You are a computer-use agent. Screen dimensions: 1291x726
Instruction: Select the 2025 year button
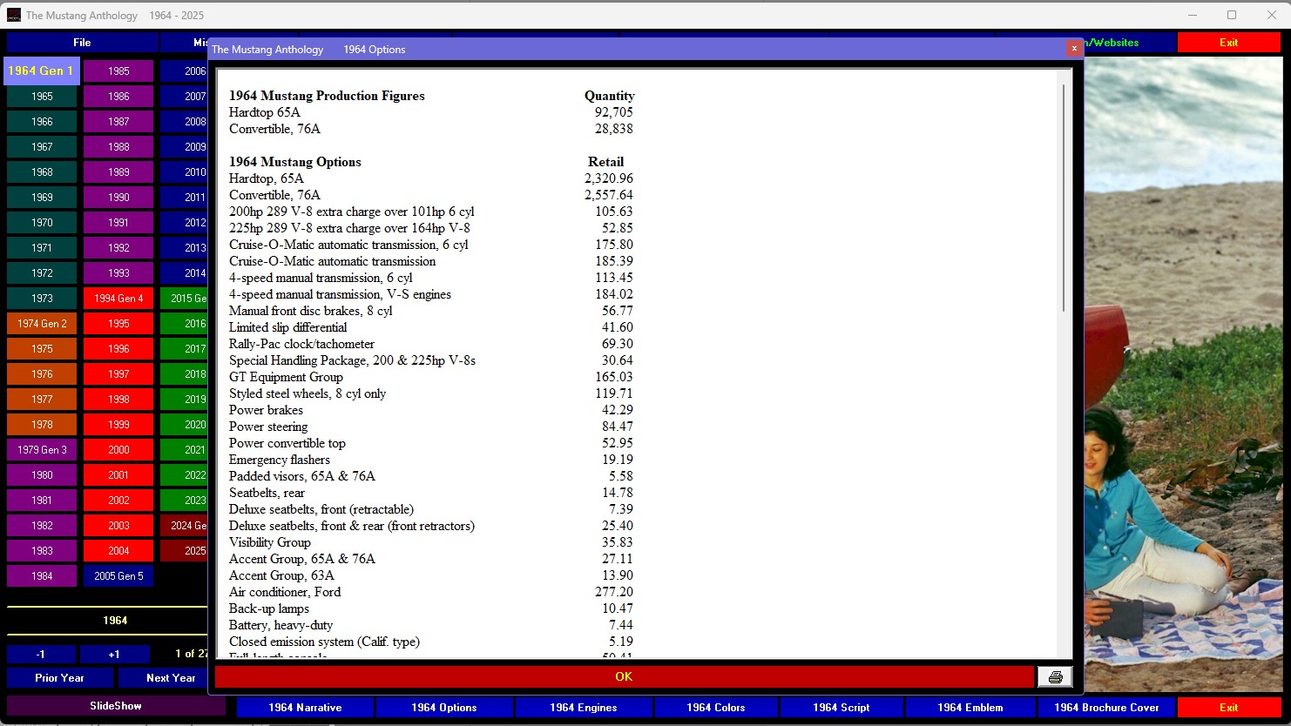click(x=185, y=550)
